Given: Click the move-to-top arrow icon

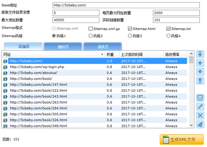Looking at the screenshot, I should coord(200,54).
